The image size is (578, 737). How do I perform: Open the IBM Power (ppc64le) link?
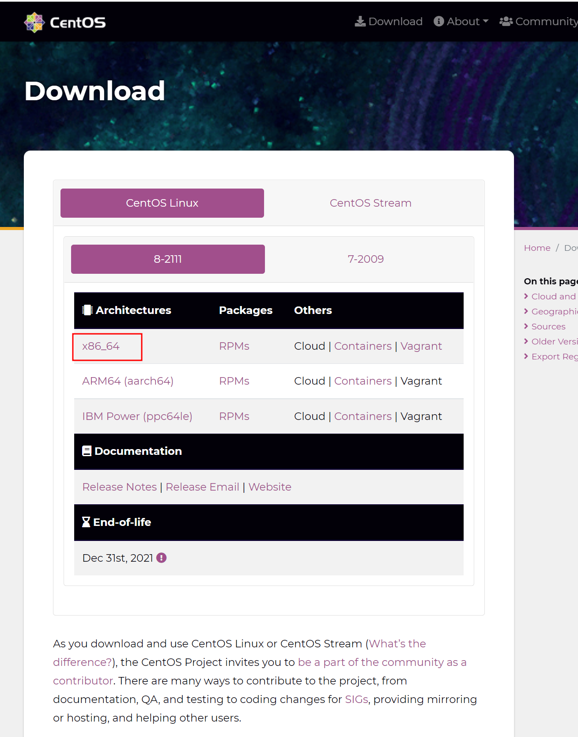pyautogui.click(x=137, y=416)
